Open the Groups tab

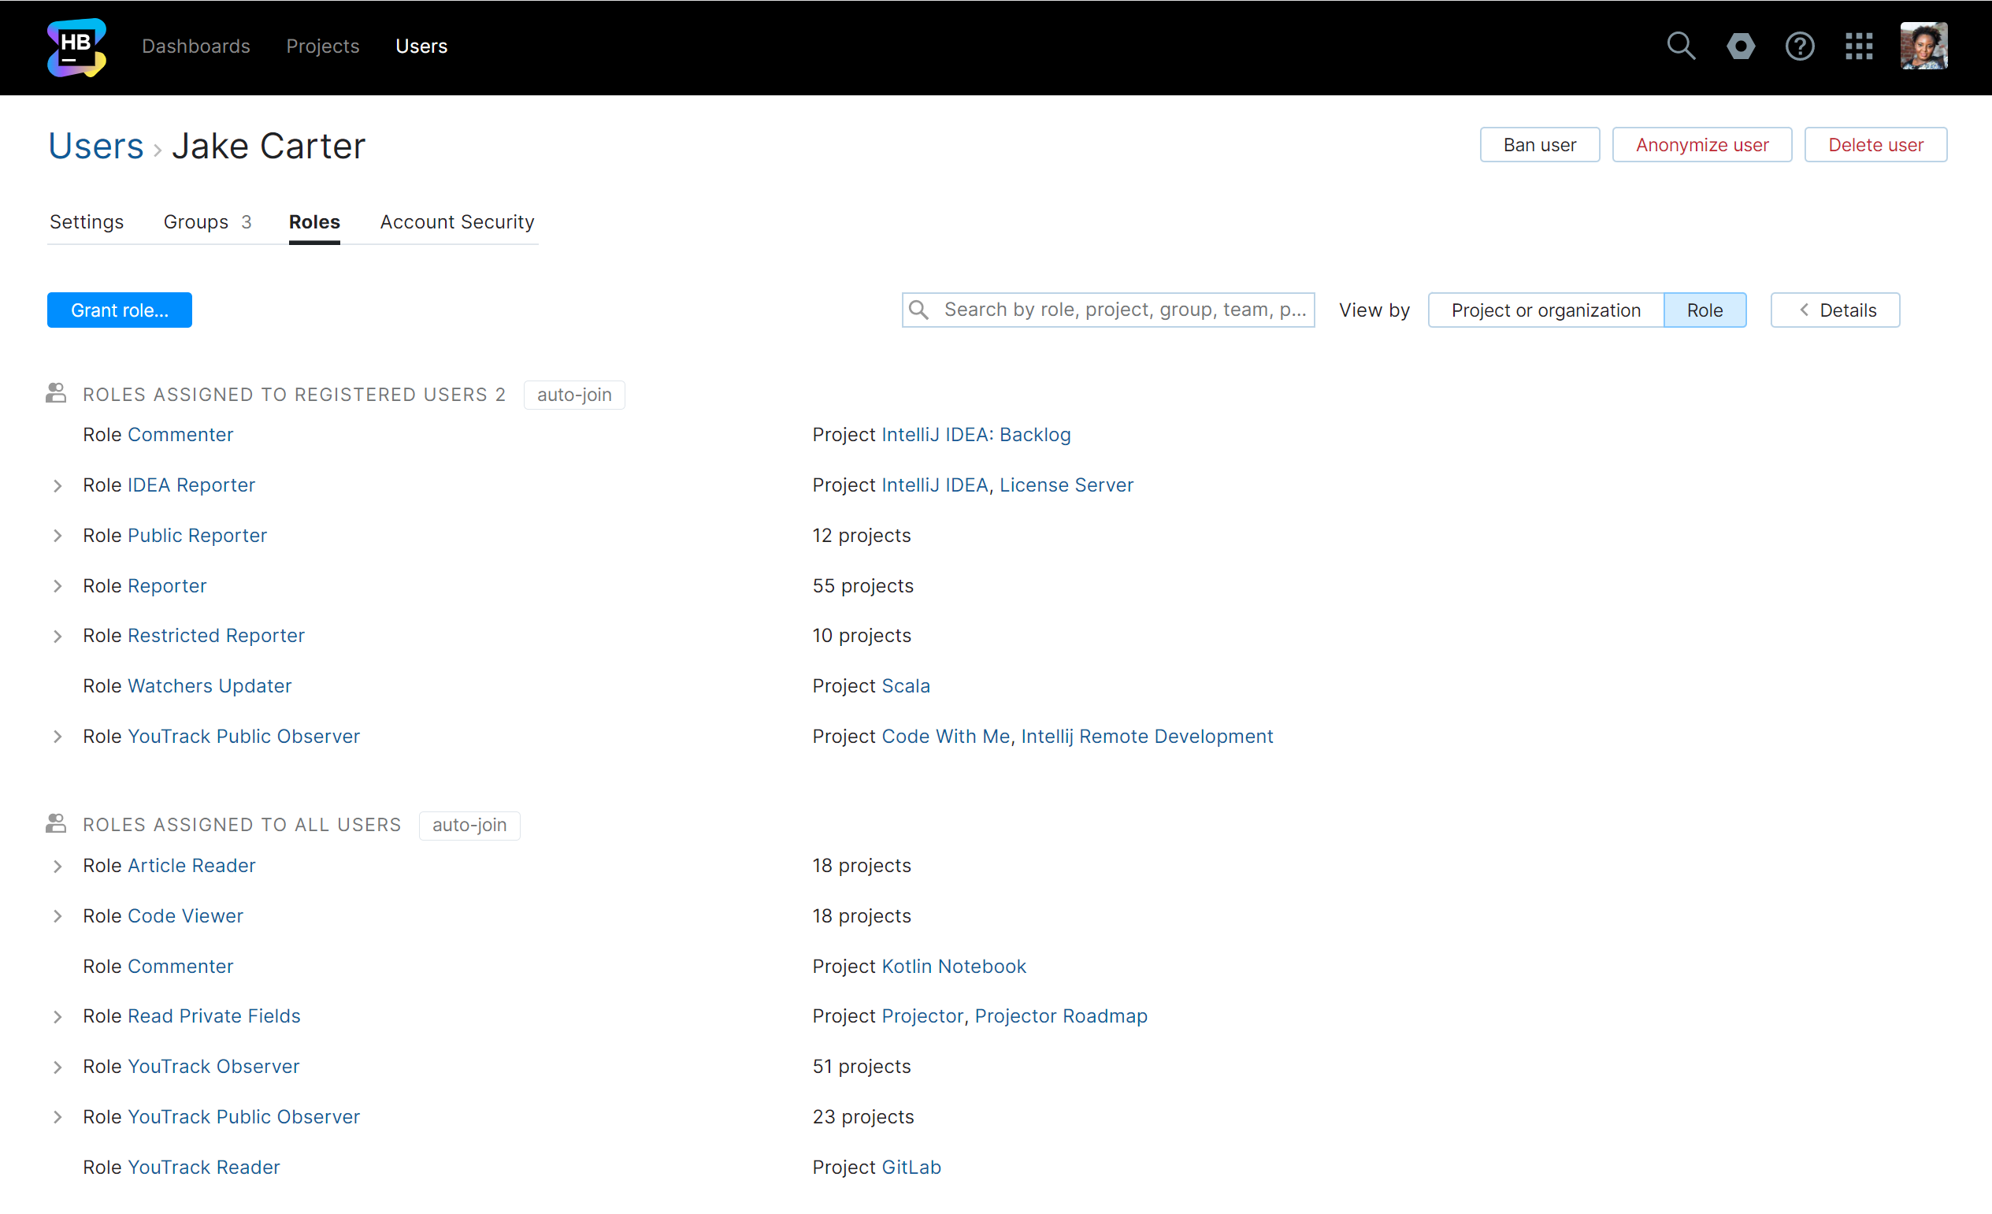click(206, 221)
